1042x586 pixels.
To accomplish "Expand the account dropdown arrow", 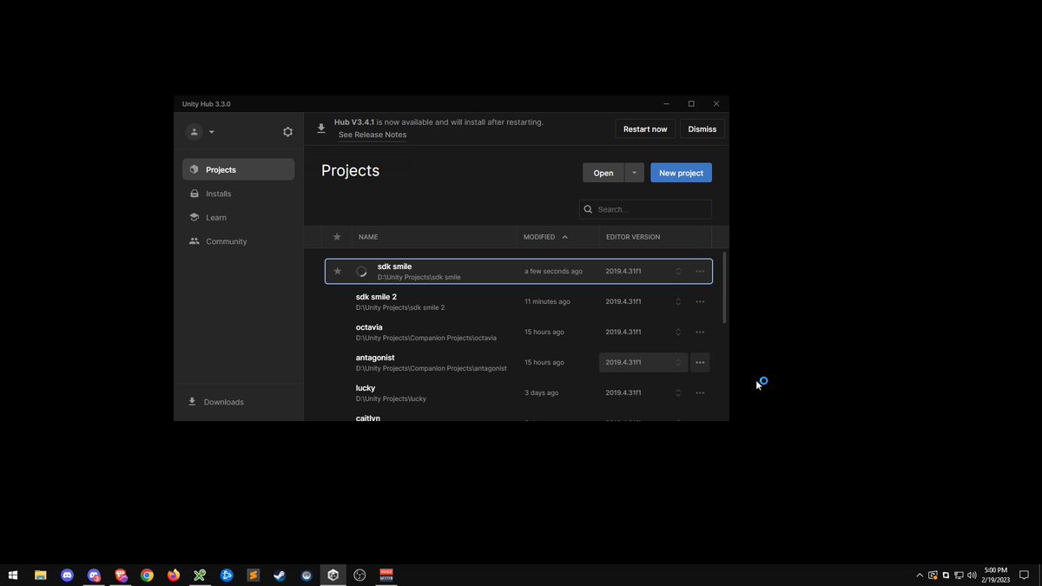I will point(211,132).
